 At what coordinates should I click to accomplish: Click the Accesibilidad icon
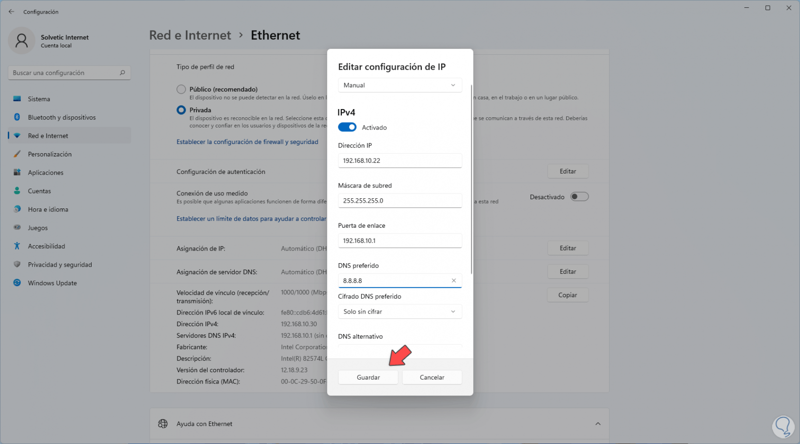(x=17, y=246)
